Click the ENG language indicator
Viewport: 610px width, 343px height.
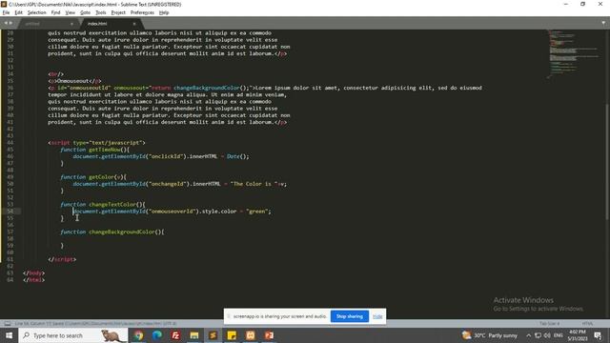559,335
